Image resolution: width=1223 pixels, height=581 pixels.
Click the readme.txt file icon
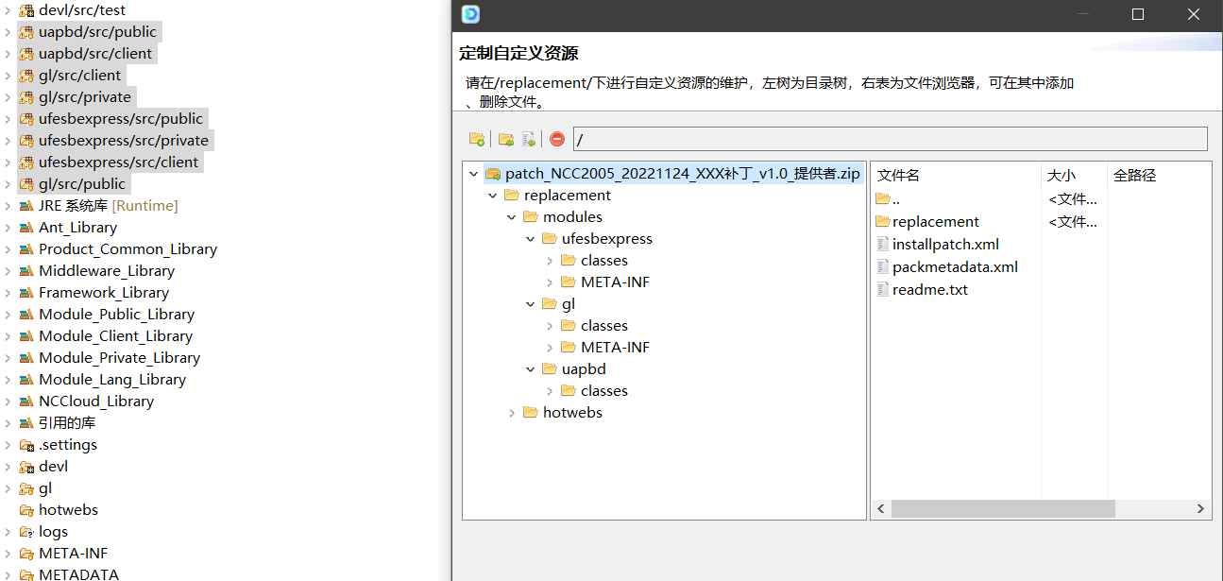pyautogui.click(x=883, y=290)
